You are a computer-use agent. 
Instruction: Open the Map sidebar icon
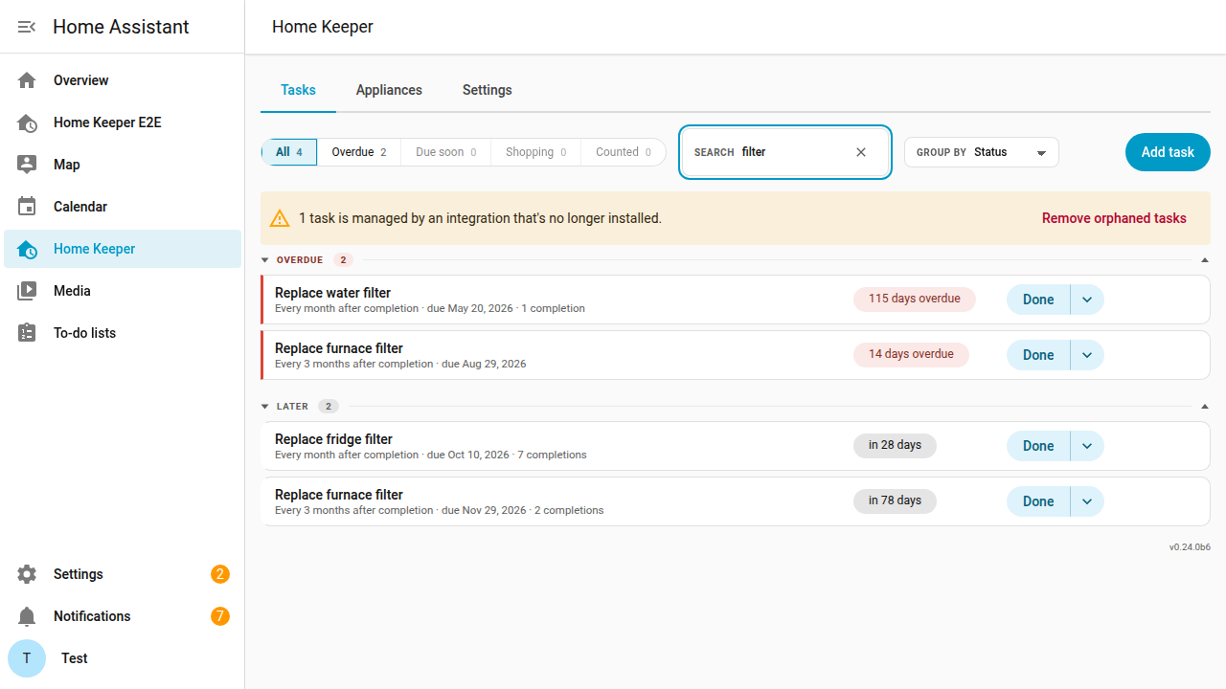(27, 165)
